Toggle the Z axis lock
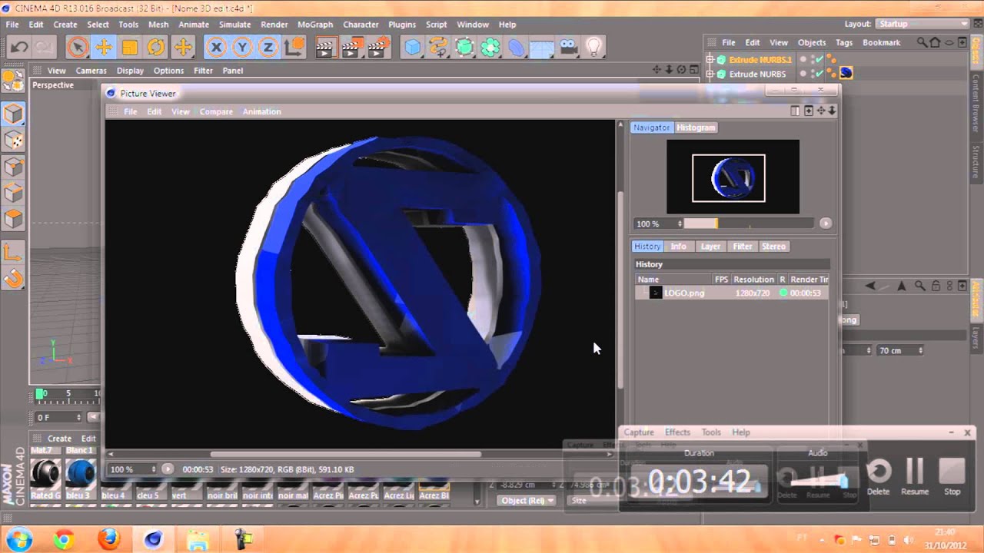984x553 pixels. [268, 48]
